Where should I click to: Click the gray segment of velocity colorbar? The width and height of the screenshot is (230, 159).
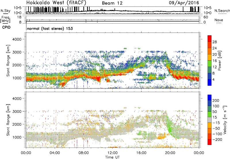(x=210, y=120)
